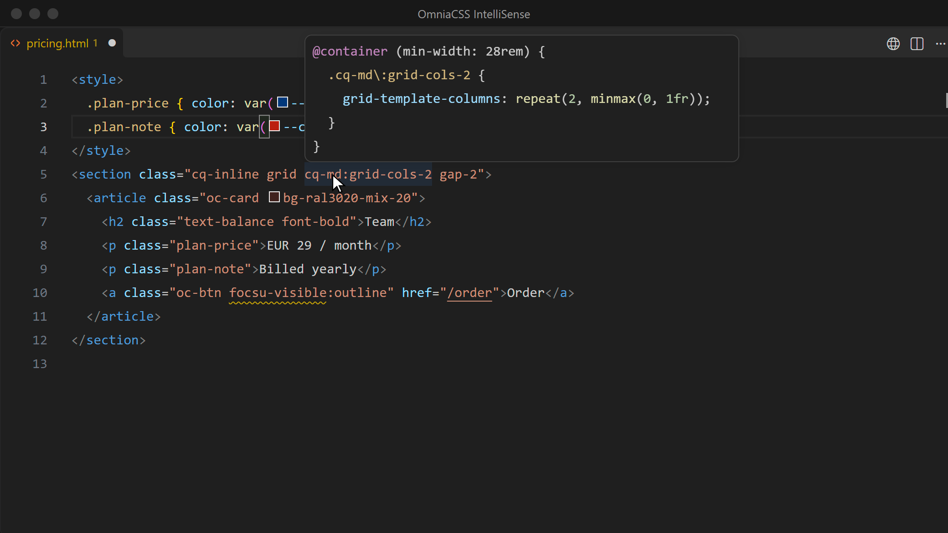Click the closing </article> tag

124,317
